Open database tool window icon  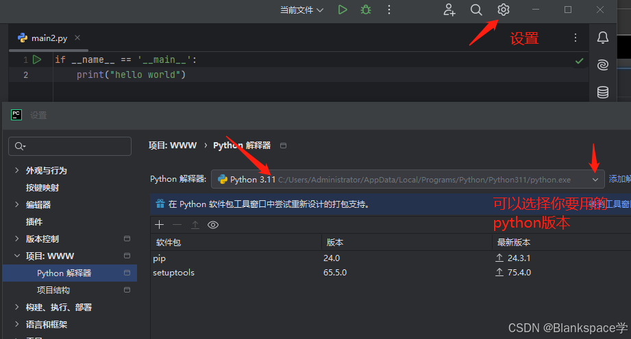[602, 92]
